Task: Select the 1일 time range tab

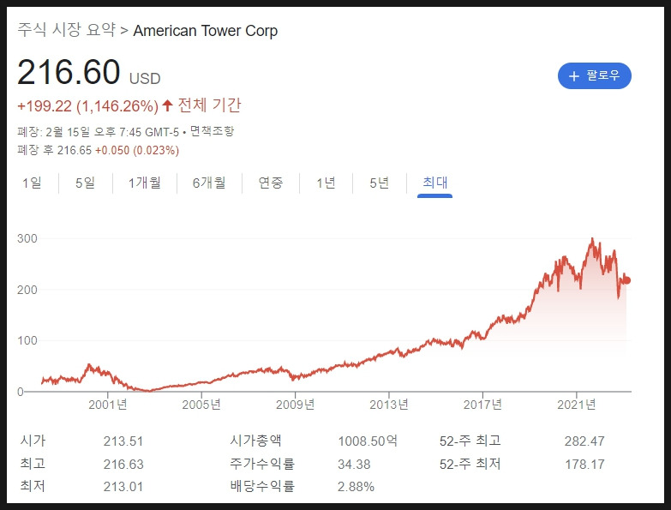Action: click(32, 183)
